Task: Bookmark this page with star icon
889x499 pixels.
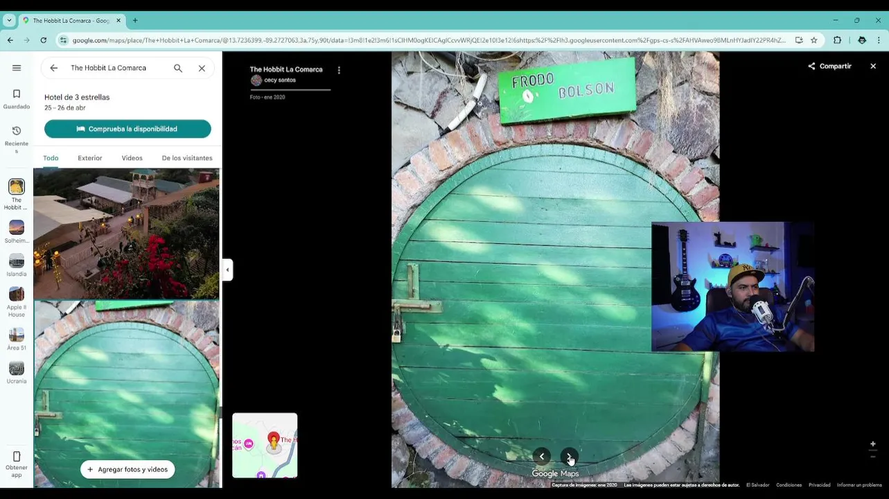Action: (814, 40)
